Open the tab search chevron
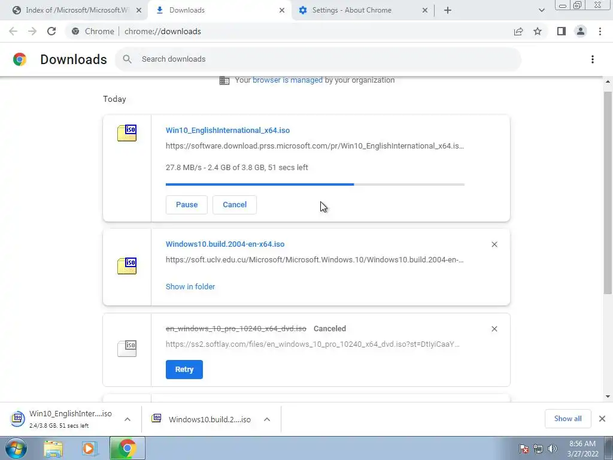The image size is (613, 460). 541,10
